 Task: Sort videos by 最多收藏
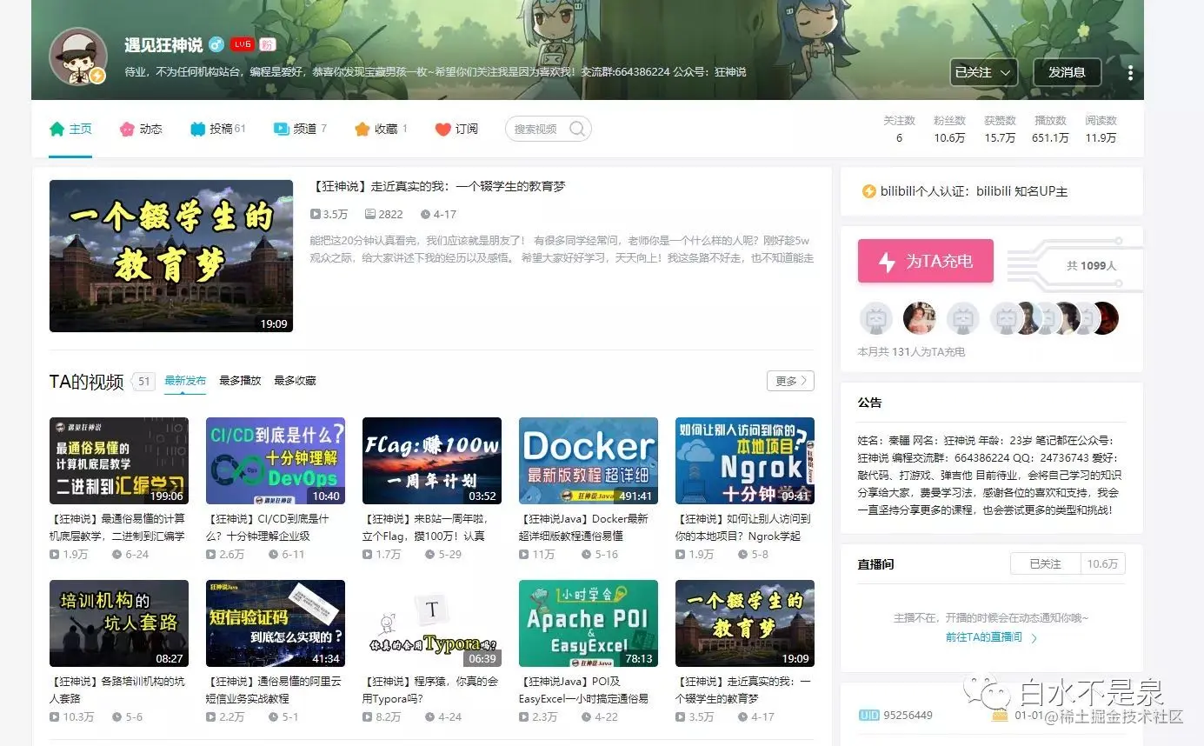pos(295,381)
